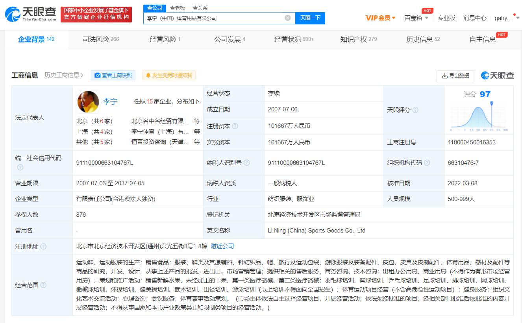The height and width of the screenshot is (323, 522).
Task: Click the legal representative 李宁 portrait photo
Action: pyautogui.click(x=88, y=102)
